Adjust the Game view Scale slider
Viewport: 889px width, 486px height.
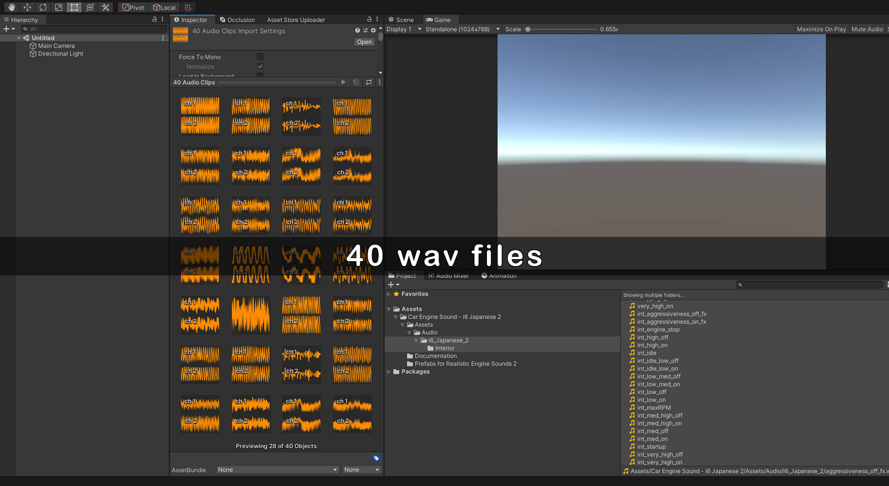pyautogui.click(x=528, y=29)
